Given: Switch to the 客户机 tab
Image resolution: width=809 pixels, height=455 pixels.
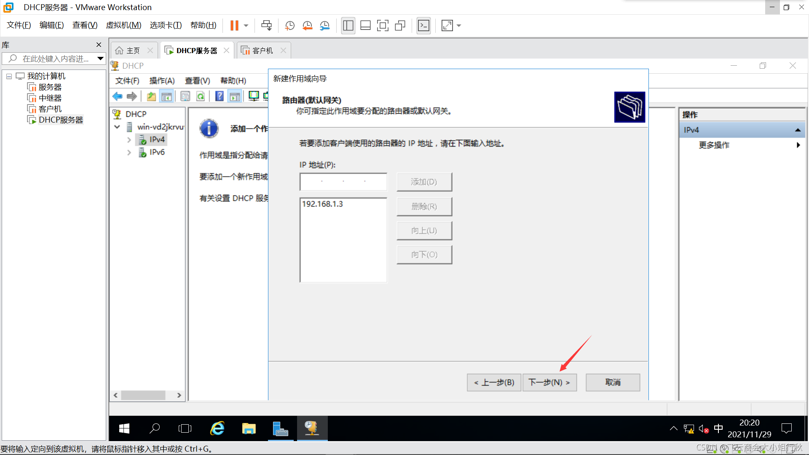Looking at the screenshot, I should (x=262, y=51).
